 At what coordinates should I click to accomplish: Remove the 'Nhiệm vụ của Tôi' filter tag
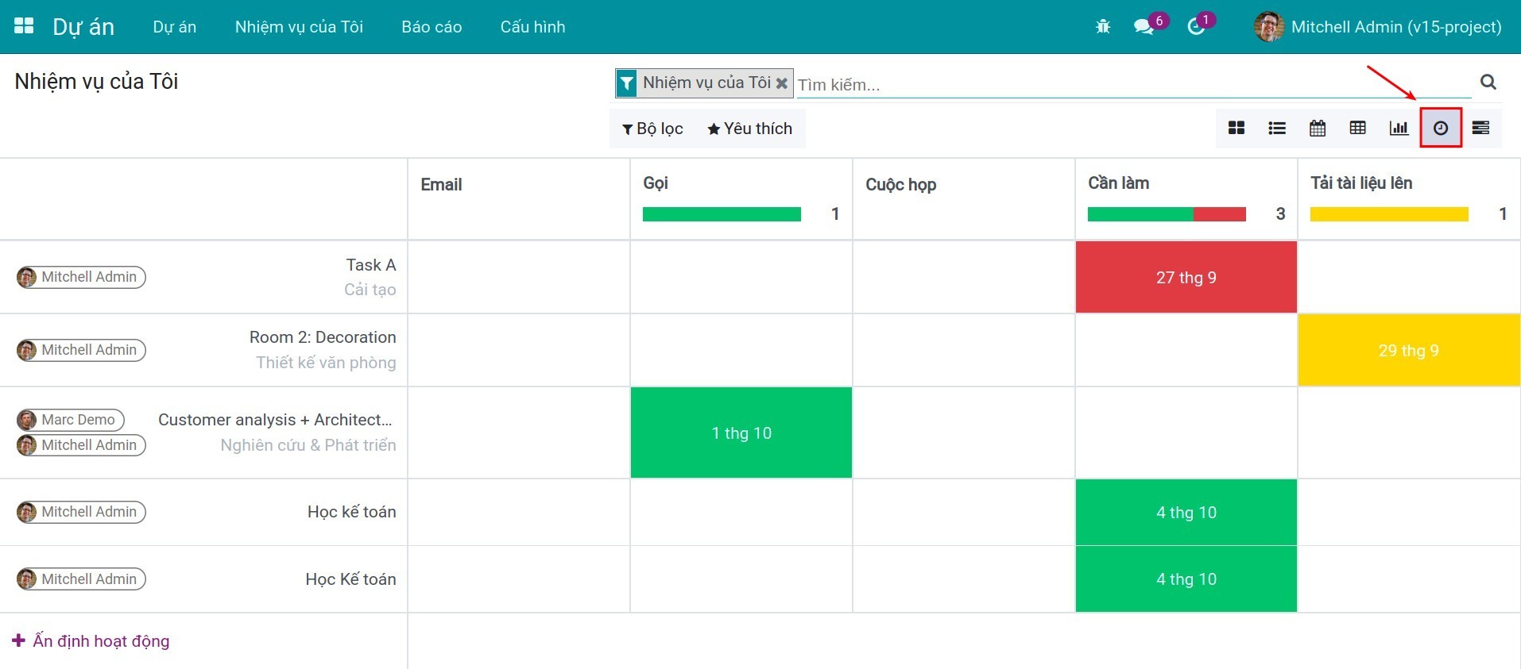[x=782, y=83]
